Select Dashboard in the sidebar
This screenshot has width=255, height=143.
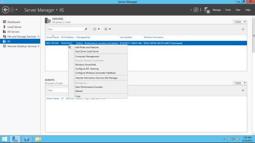[14, 22]
